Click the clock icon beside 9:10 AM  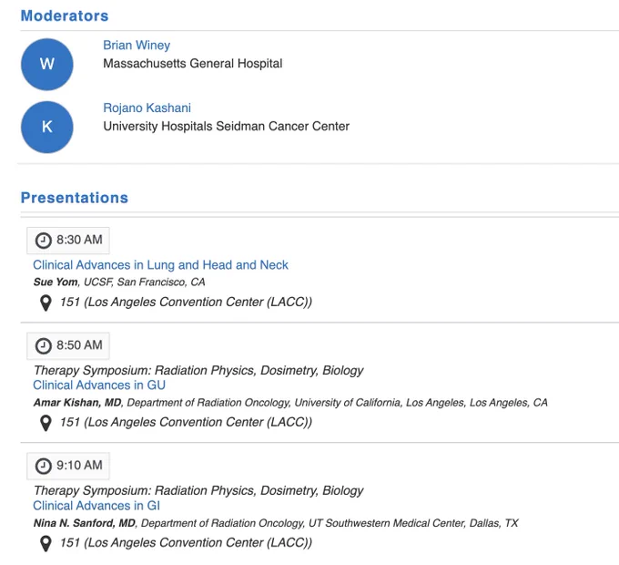click(x=44, y=466)
